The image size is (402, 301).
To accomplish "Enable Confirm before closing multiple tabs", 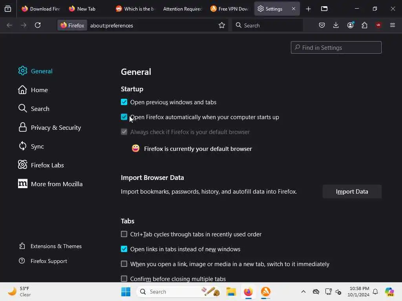I will [124, 279].
